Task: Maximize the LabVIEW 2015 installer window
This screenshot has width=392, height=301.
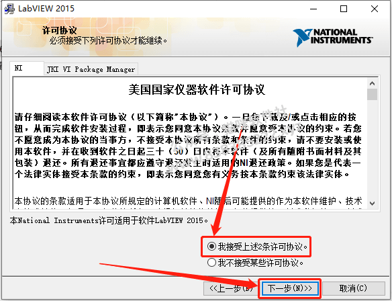Action: pyautogui.click(x=344, y=9)
